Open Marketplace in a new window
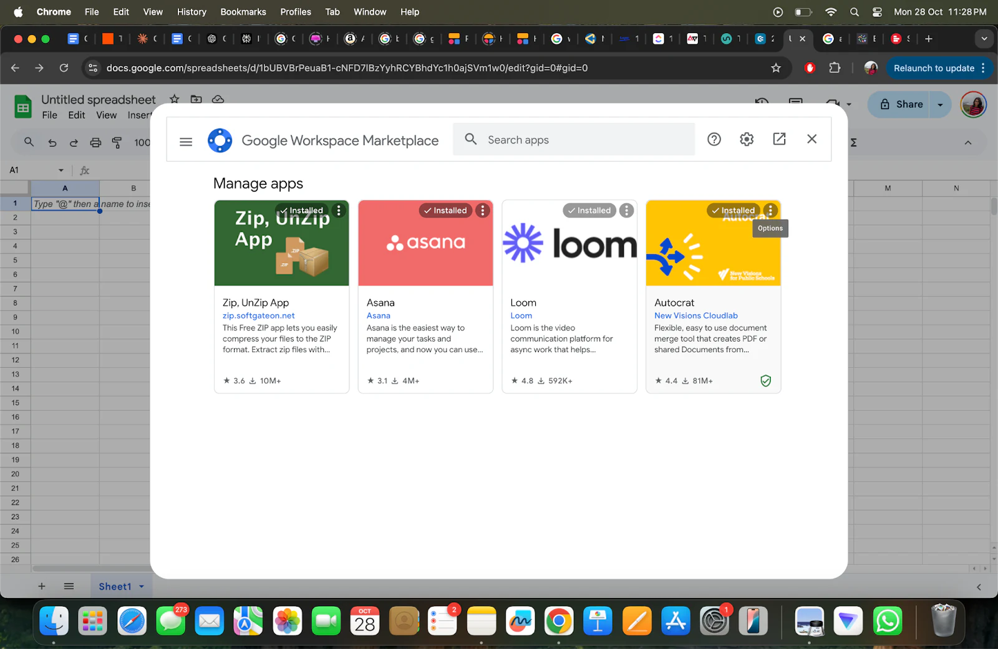The width and height of the screenshot is (998, 649). 779,139
